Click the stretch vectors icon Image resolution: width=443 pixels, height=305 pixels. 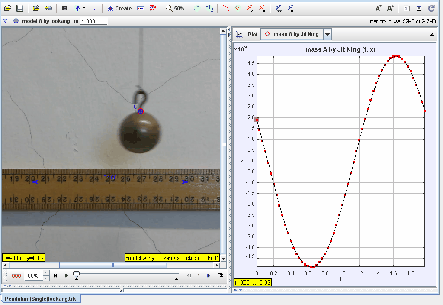(279, 9)
